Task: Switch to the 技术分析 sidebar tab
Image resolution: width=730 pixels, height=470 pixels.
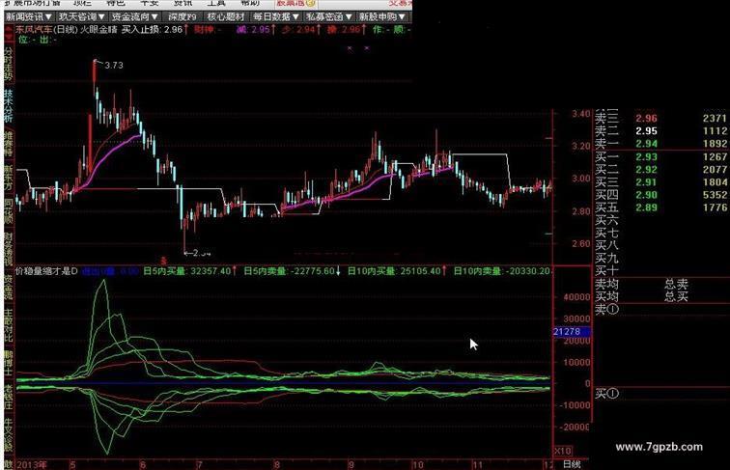Action: [x=9, y=105]
